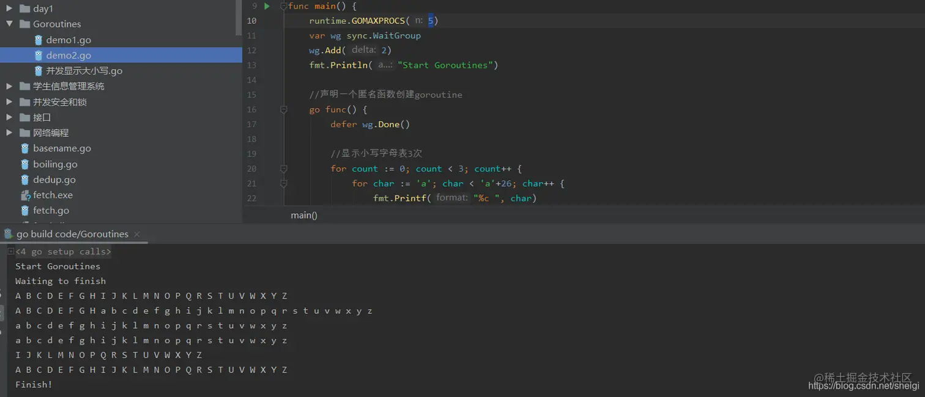
Task: Click the sync.WaitGroup type text
Action: [384, 35]
